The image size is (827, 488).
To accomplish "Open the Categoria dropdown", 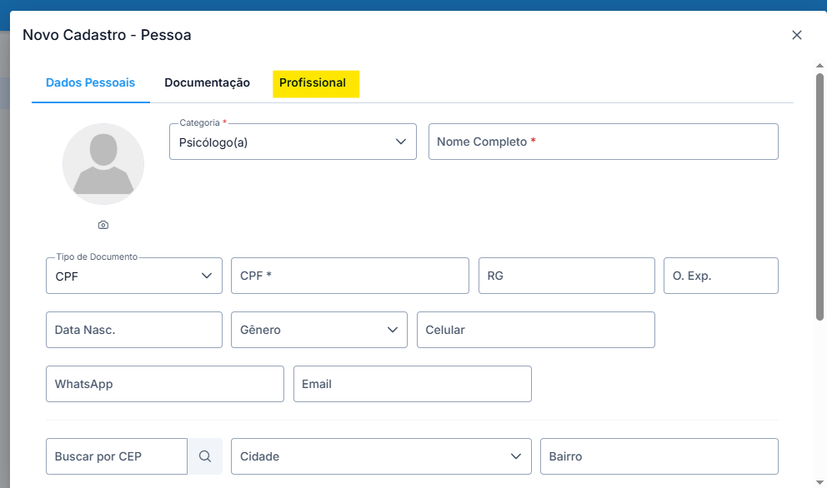I will pos(293,142).
